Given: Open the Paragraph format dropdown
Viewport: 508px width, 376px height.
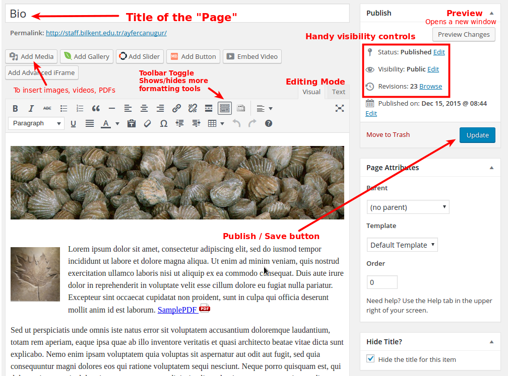Looking at the screenshot, I should coord(36,123).
